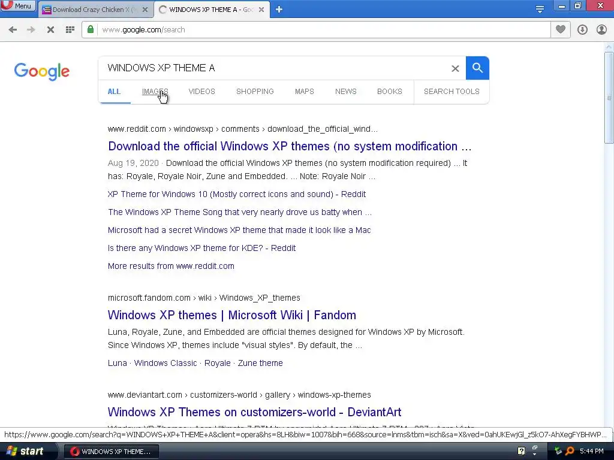Open 'XP Theme for Windows 10' Reddit link
The image size is (614, 460).
[237, 195]
